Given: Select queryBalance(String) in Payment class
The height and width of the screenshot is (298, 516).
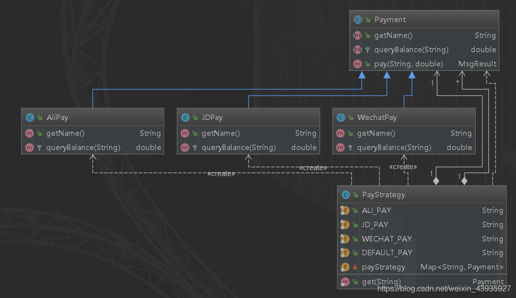Looking at the screenshot, I should pyautogui.click(x=411, y=50).
